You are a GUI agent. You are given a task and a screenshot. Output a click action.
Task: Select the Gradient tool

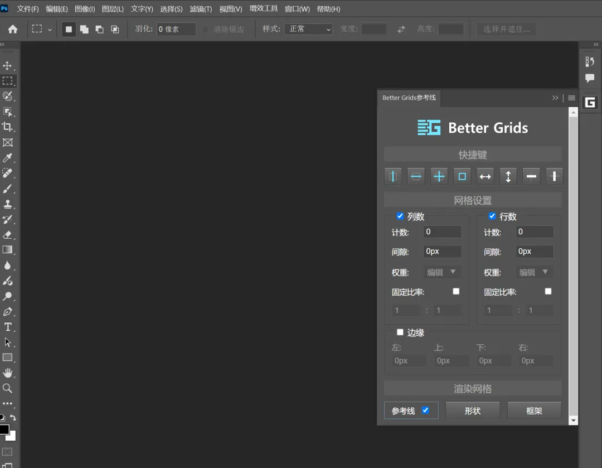pyautogui.click(x=7, y=250)
